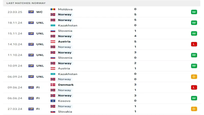Click the red L badge for the Austria match
Viewport: 204px width, 115px height.
point(194,44)
